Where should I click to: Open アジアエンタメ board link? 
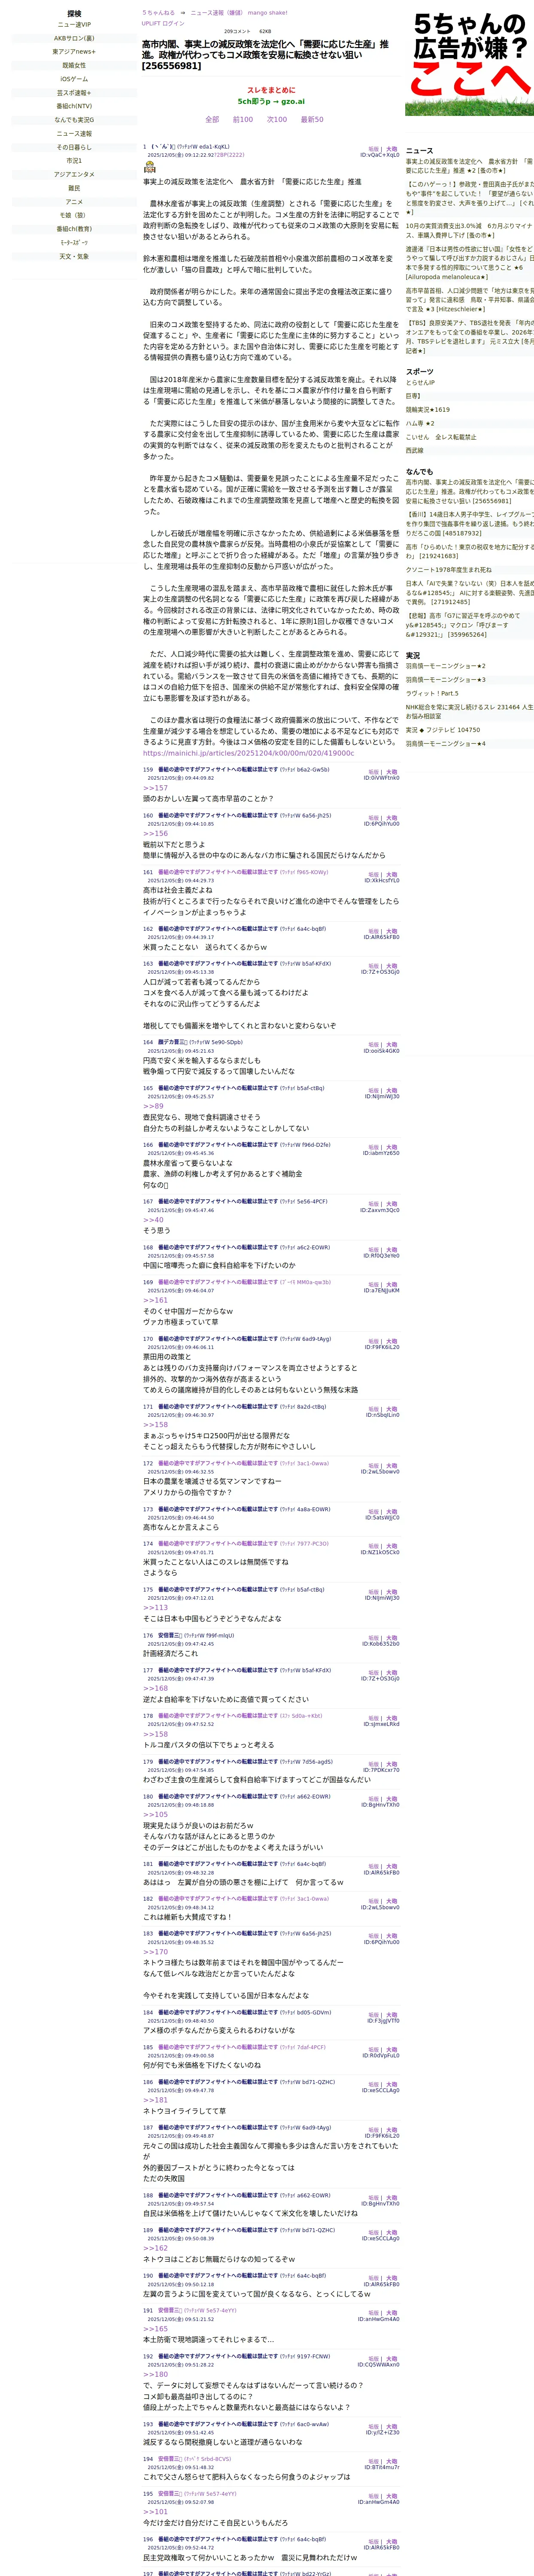pyautogui.click(x=74, y=174)
